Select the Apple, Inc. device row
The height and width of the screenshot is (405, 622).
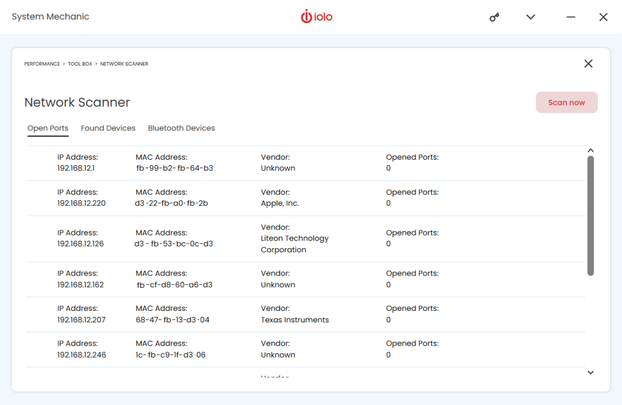click(304, 198)
